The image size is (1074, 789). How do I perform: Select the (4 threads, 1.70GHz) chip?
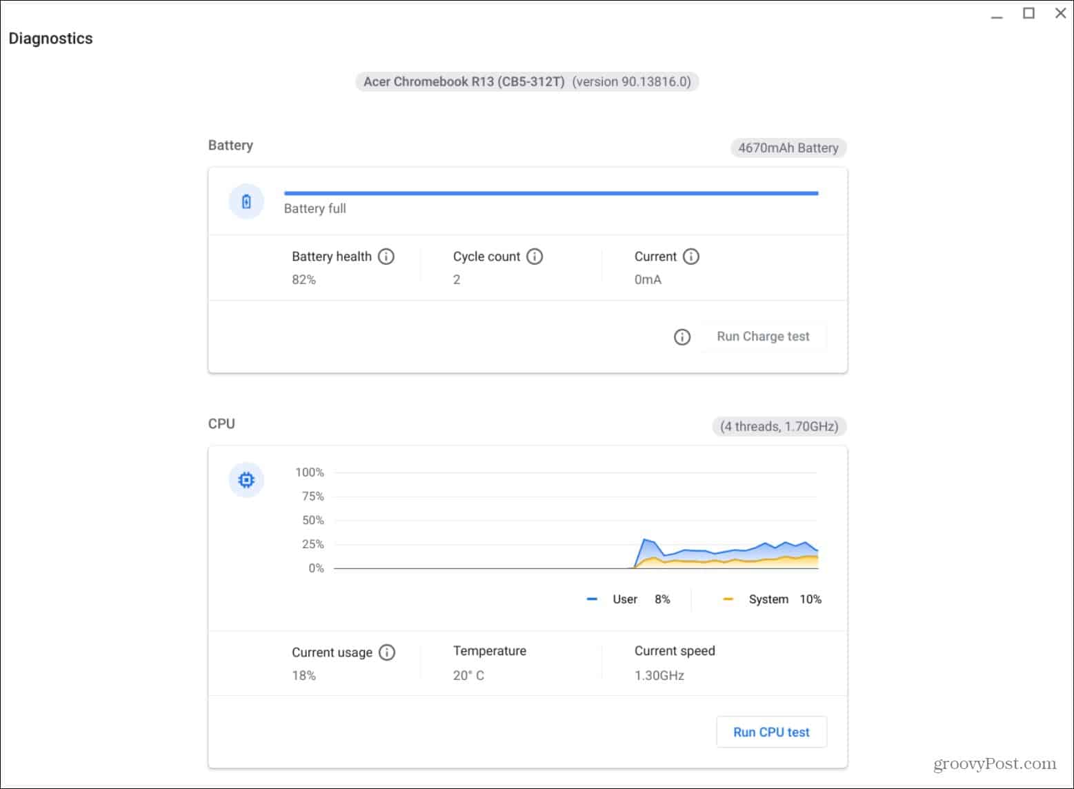[x=779, y=426]
